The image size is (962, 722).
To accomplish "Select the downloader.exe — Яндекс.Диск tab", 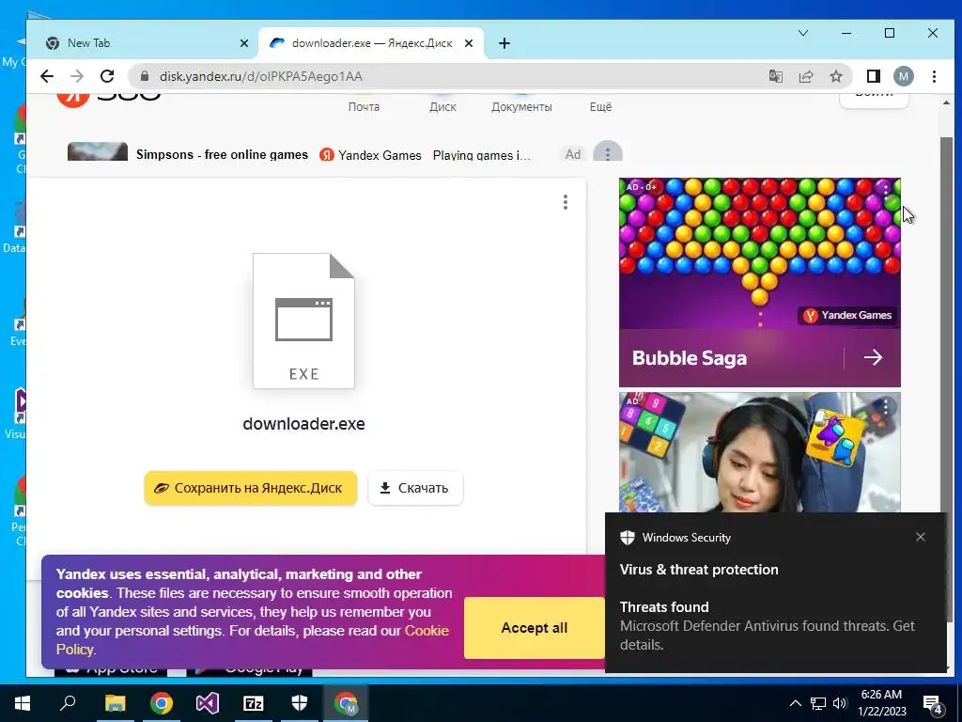I will click(x=370, y=43).
